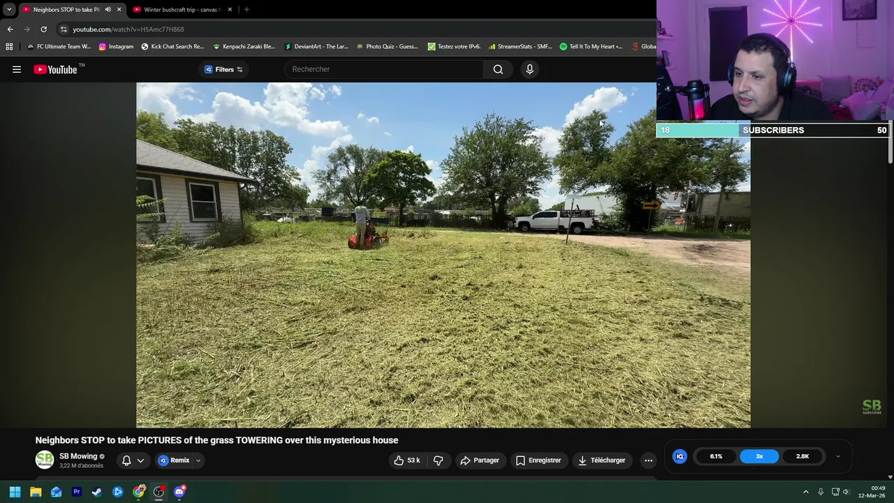Open Testez votre IPv6 bookmark

pos(454,46)
